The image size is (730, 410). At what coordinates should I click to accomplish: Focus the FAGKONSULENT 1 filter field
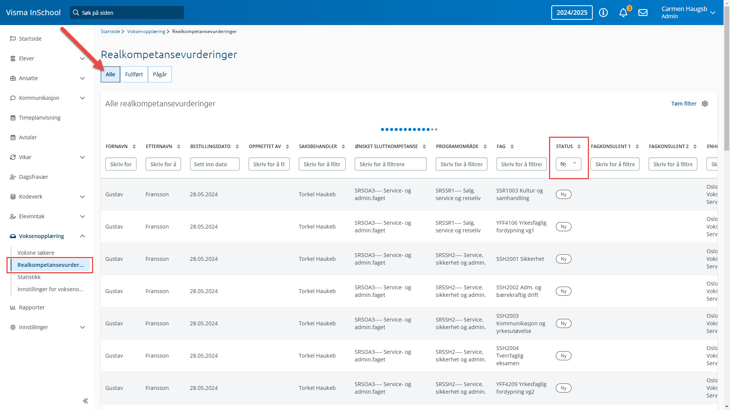615,164
